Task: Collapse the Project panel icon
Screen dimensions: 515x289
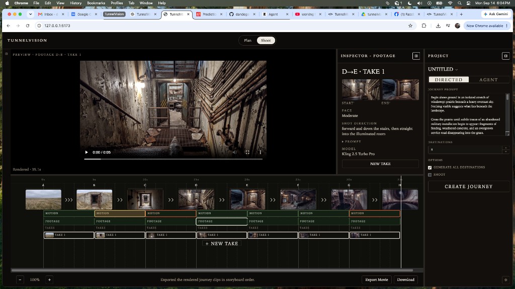Action: pyautogui.click(x=506, y=56)
